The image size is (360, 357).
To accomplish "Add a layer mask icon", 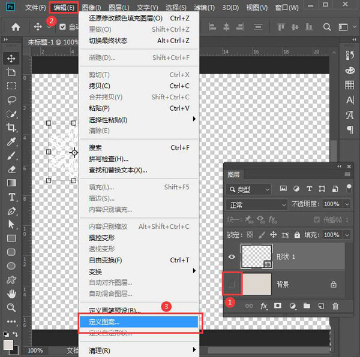I will point(278,305).
